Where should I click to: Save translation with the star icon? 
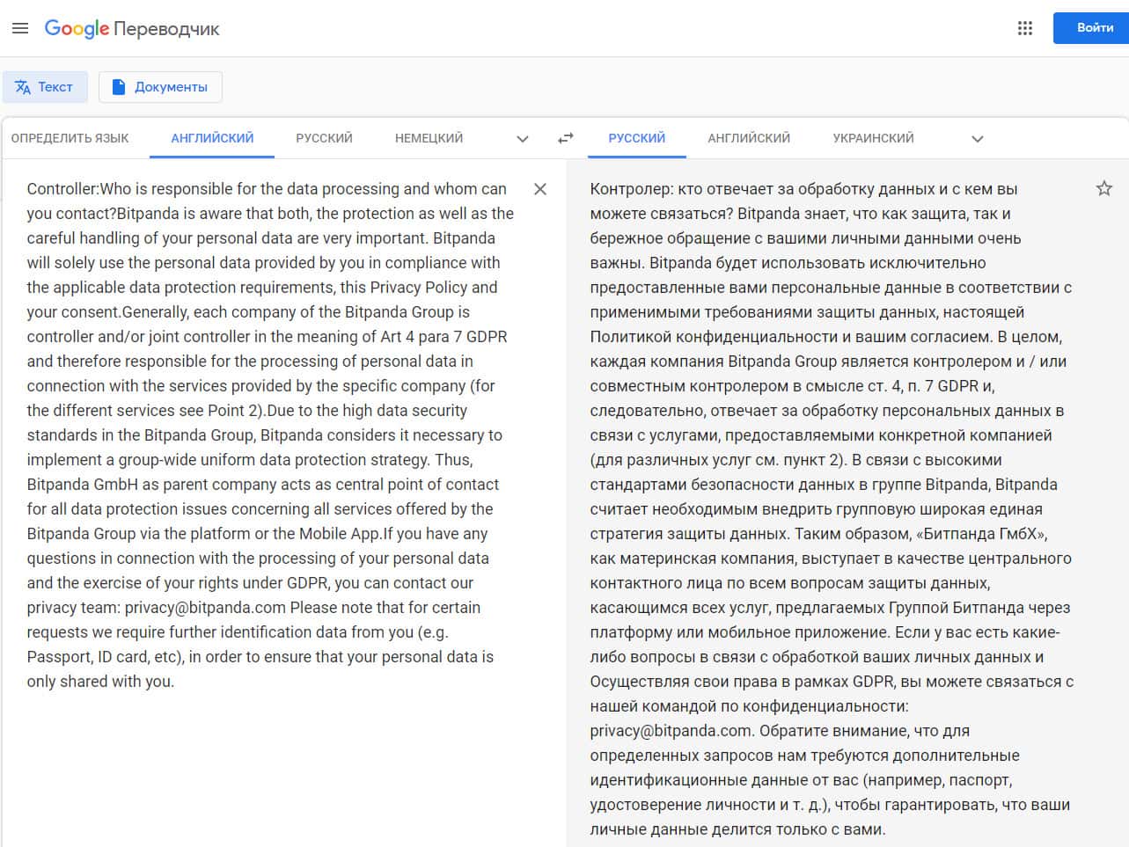pyautogui.click(x=1104, y=188)
